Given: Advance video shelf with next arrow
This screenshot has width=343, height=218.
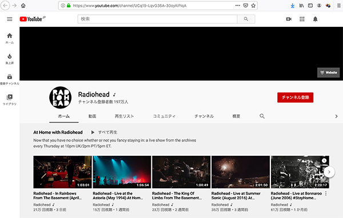Looking at the screenshot, I should [329, 172].
